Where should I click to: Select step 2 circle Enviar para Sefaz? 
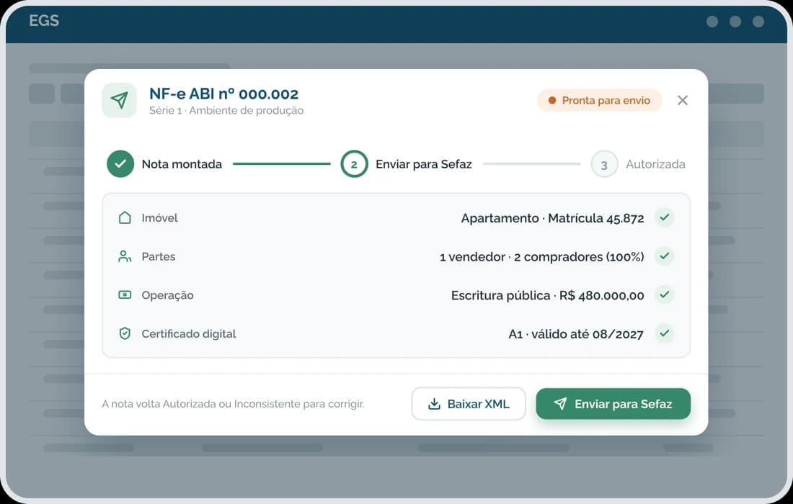pyautogui.click(x=354, y=163)
